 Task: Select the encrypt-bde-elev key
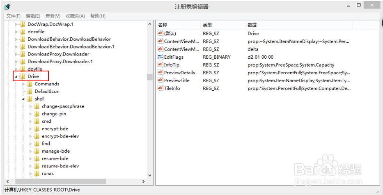[x=60, y=136]
